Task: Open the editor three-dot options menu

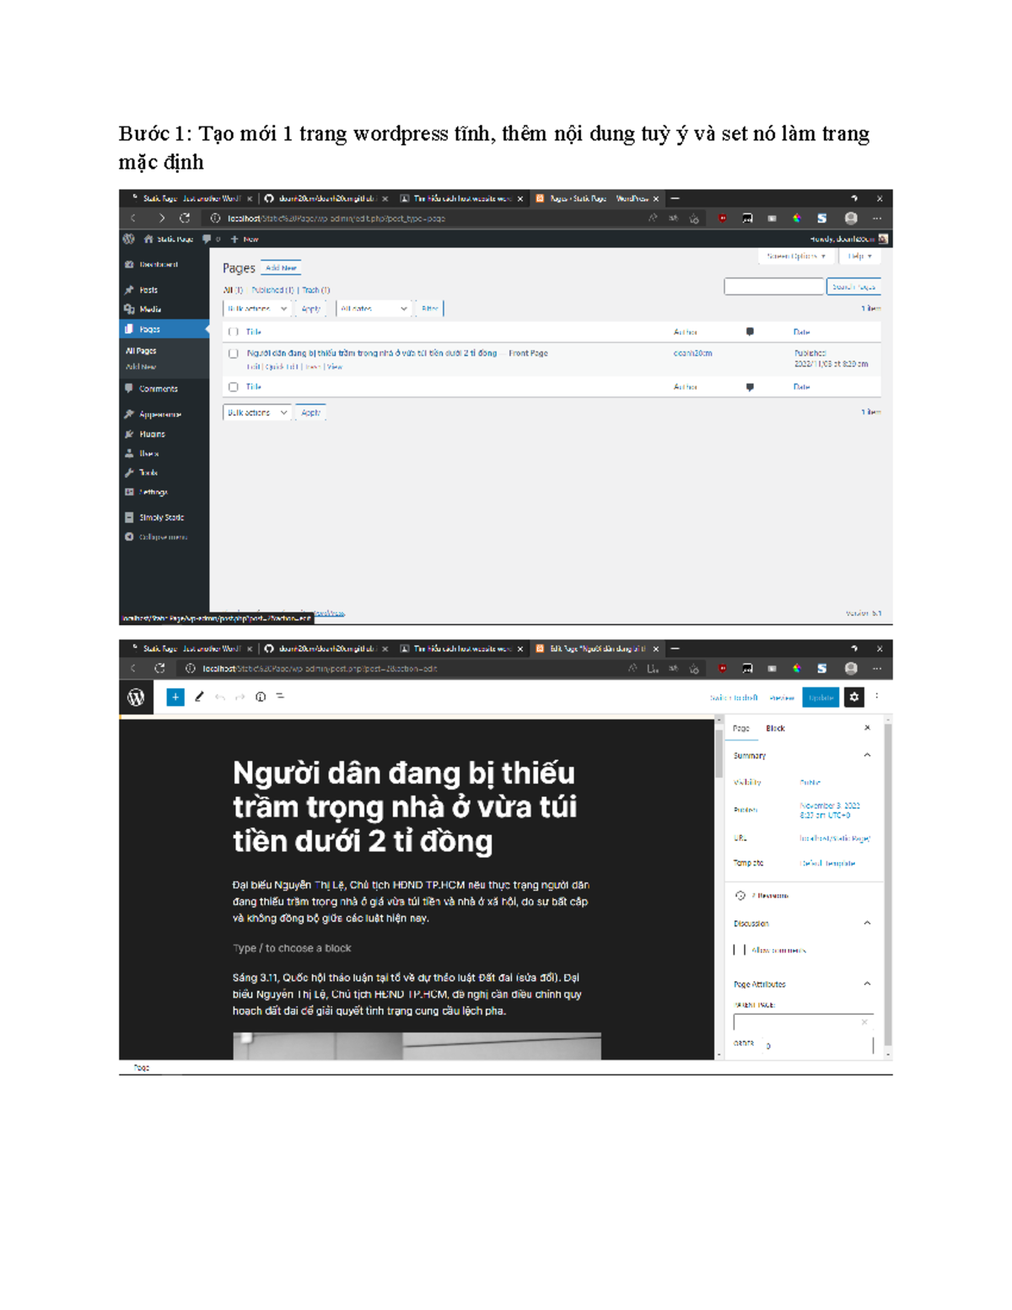Action: pyautogui.click(x=877, y=698)
